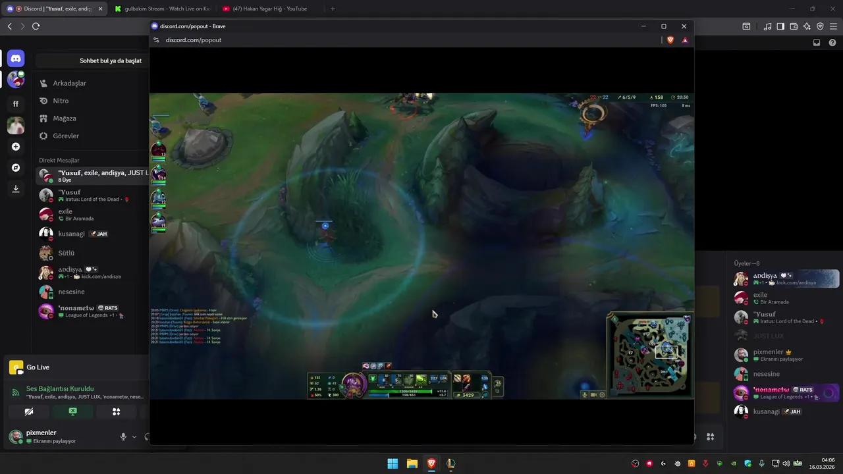
Task: Open Discover servers compass icon
Action: 16,168
